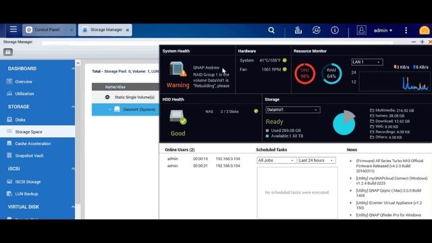This screenshot has width=432, height=243.
Task: Click the Cache Acceleration icon
Action: point(9,143)
